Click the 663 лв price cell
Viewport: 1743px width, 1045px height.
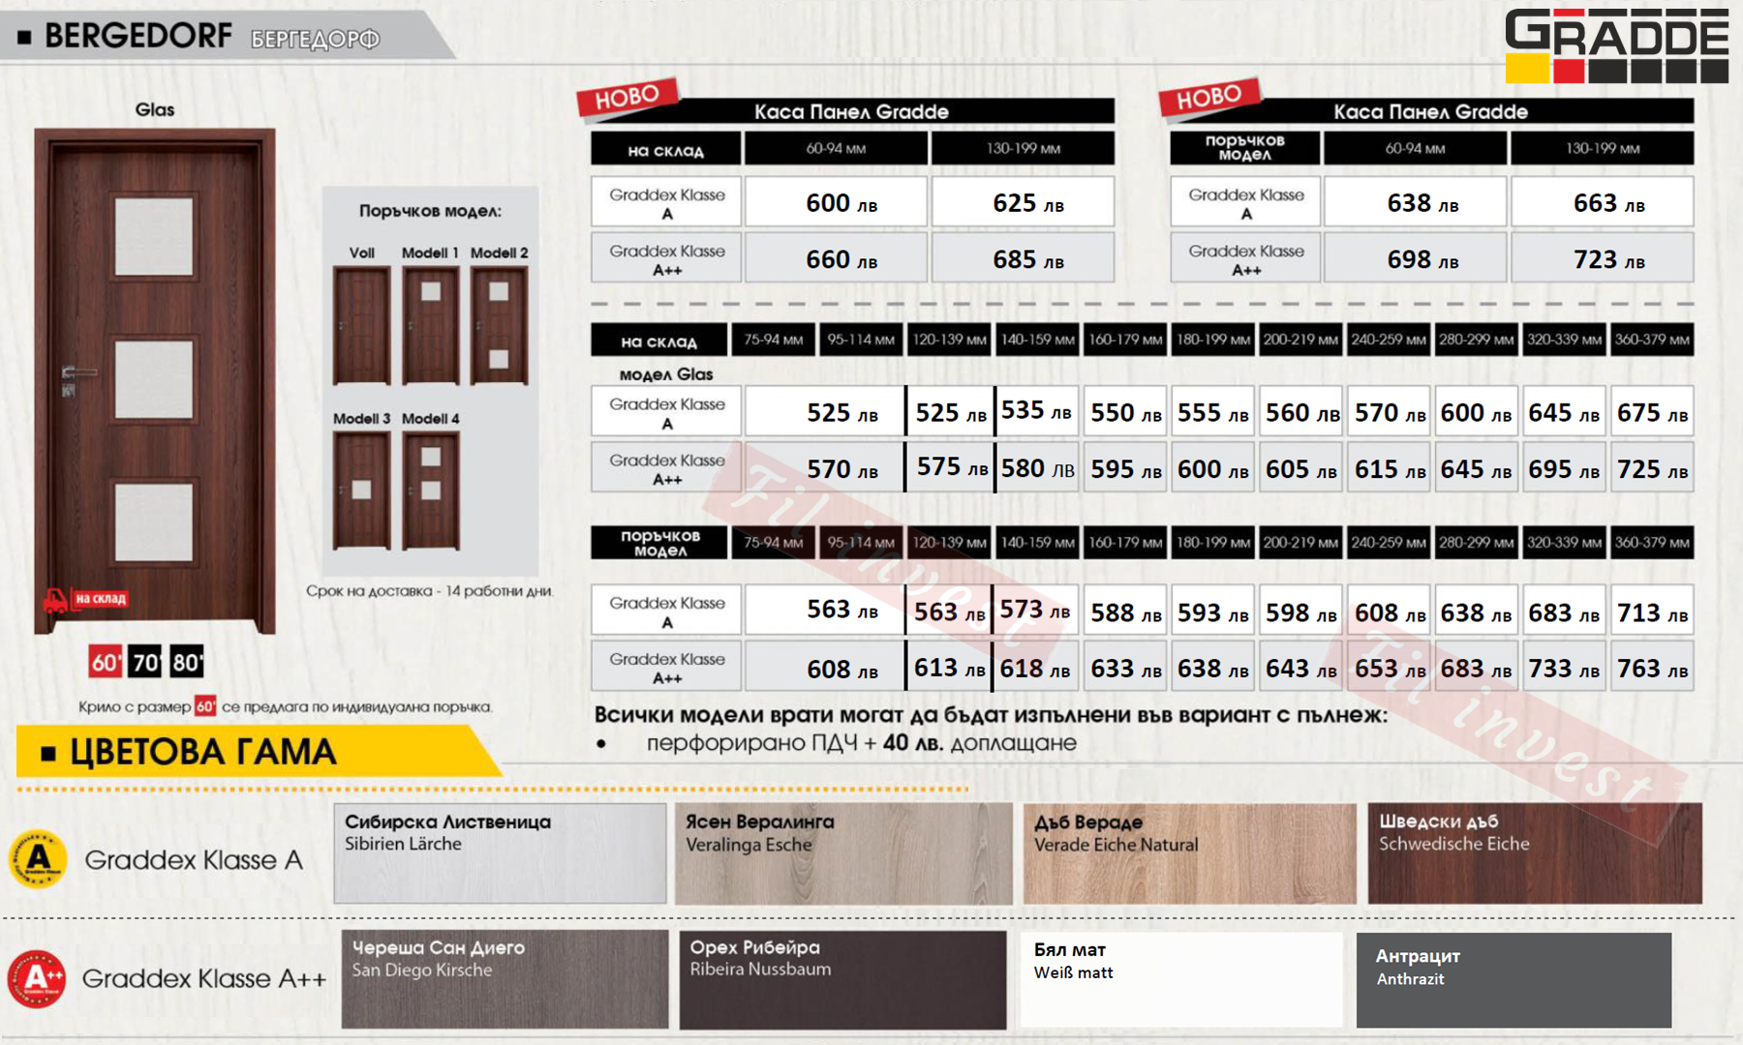tap(1603, 201)
